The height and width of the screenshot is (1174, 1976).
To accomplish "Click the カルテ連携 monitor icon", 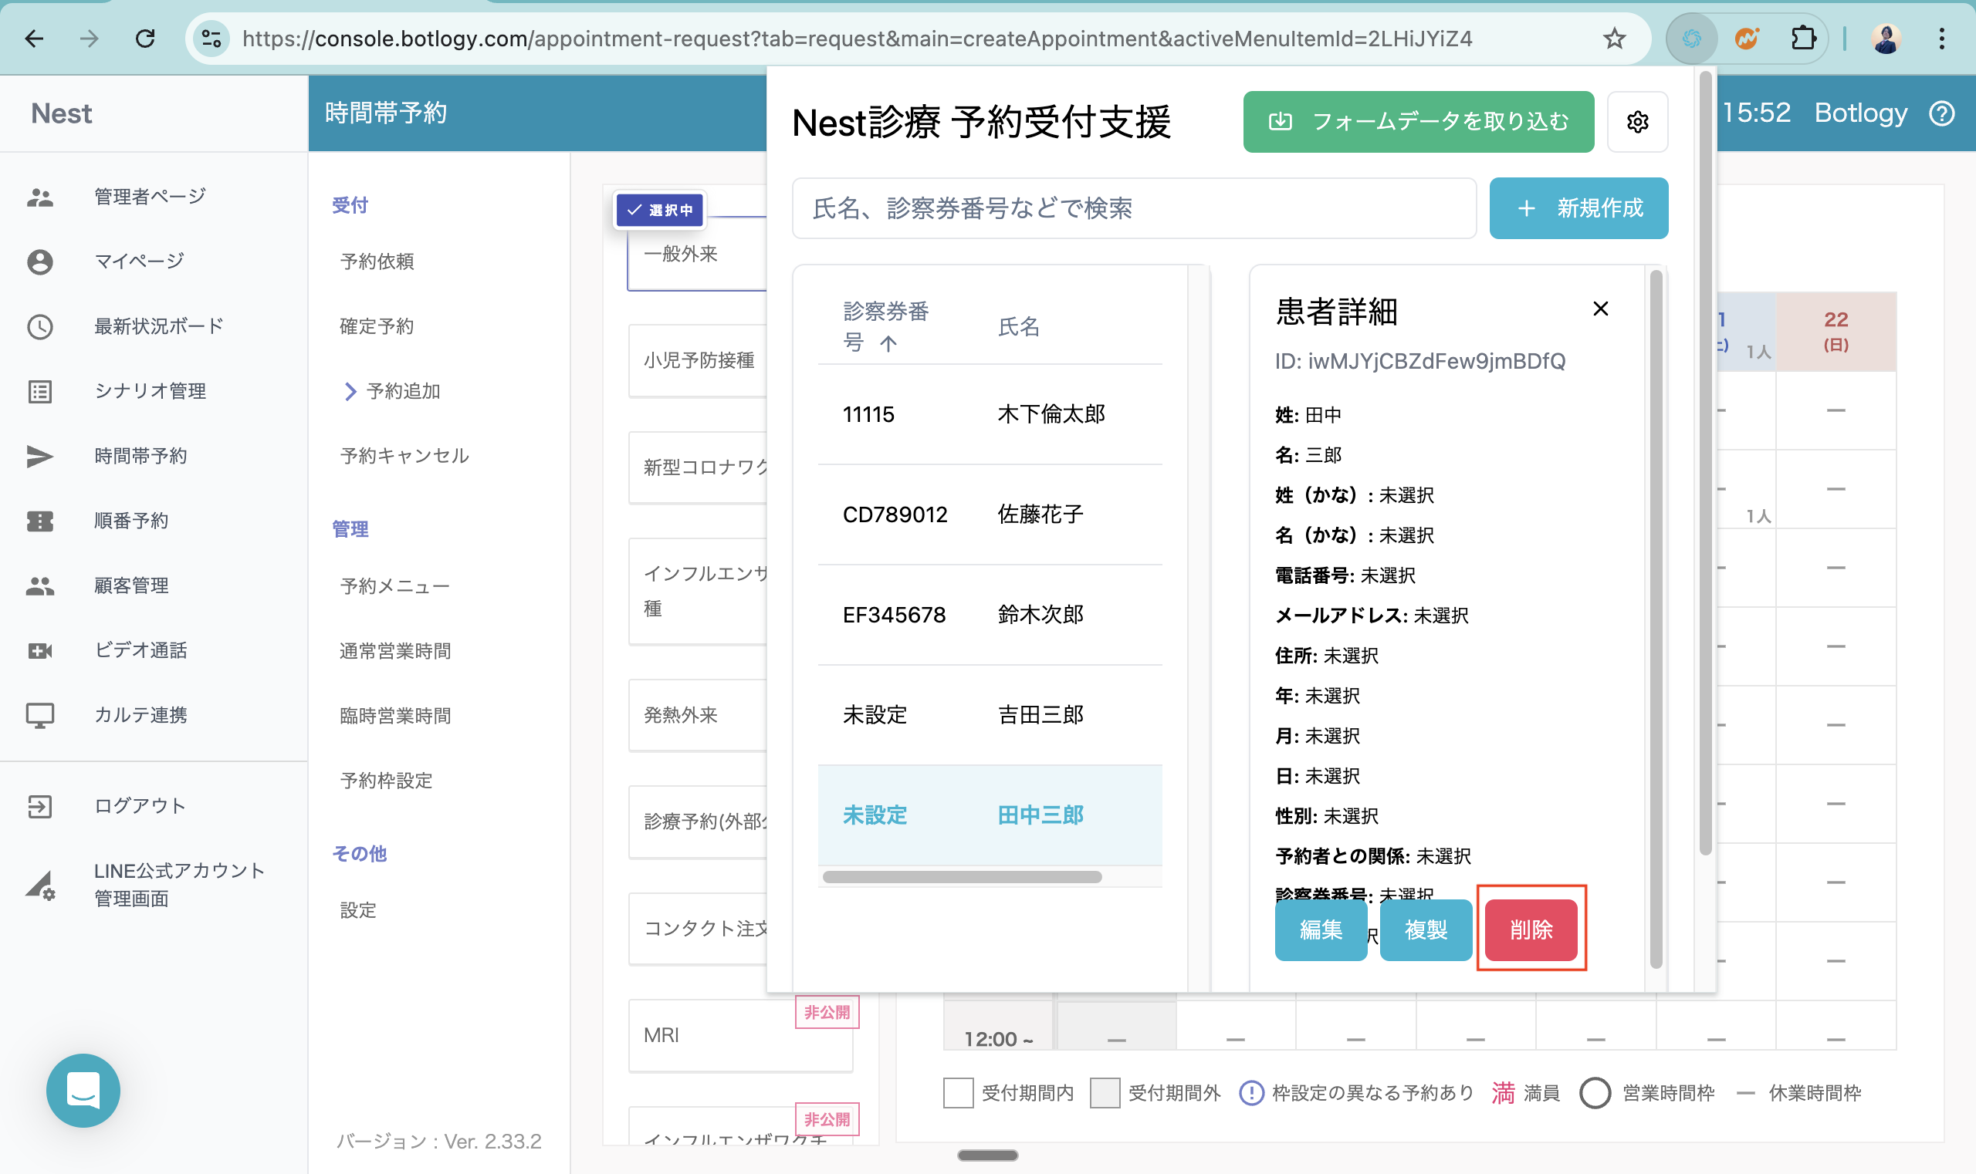I will click(x=39, y=715).
